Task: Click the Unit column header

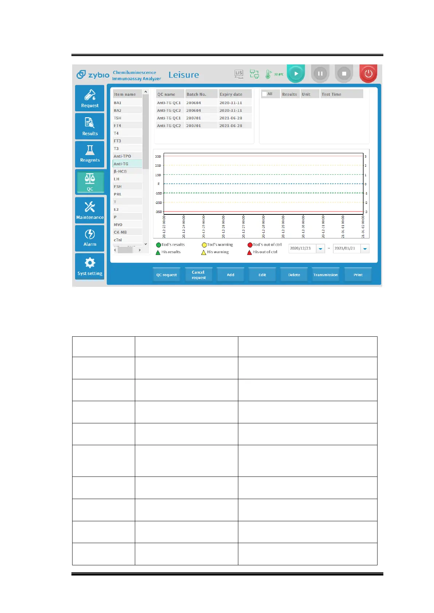Action: point(310,94)
